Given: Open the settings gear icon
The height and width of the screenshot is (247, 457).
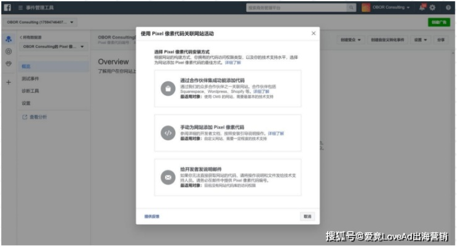Looking at the screenshot, I should (432, 7).
